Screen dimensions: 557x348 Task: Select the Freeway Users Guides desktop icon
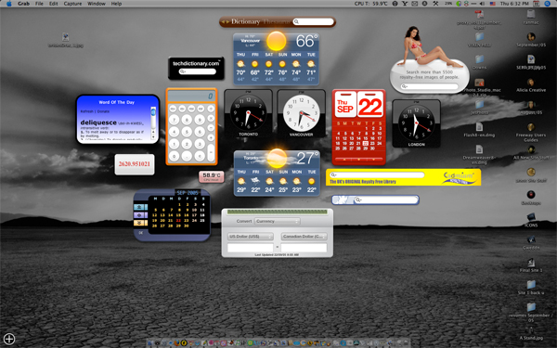pos(531,132)
